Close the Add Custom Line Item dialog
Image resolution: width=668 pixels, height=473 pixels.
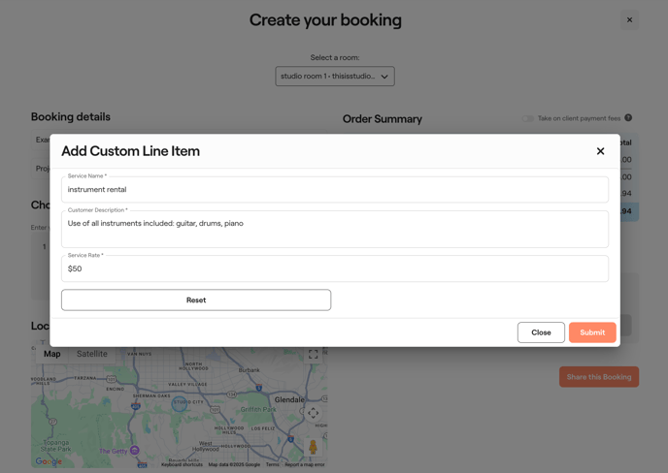600,151
